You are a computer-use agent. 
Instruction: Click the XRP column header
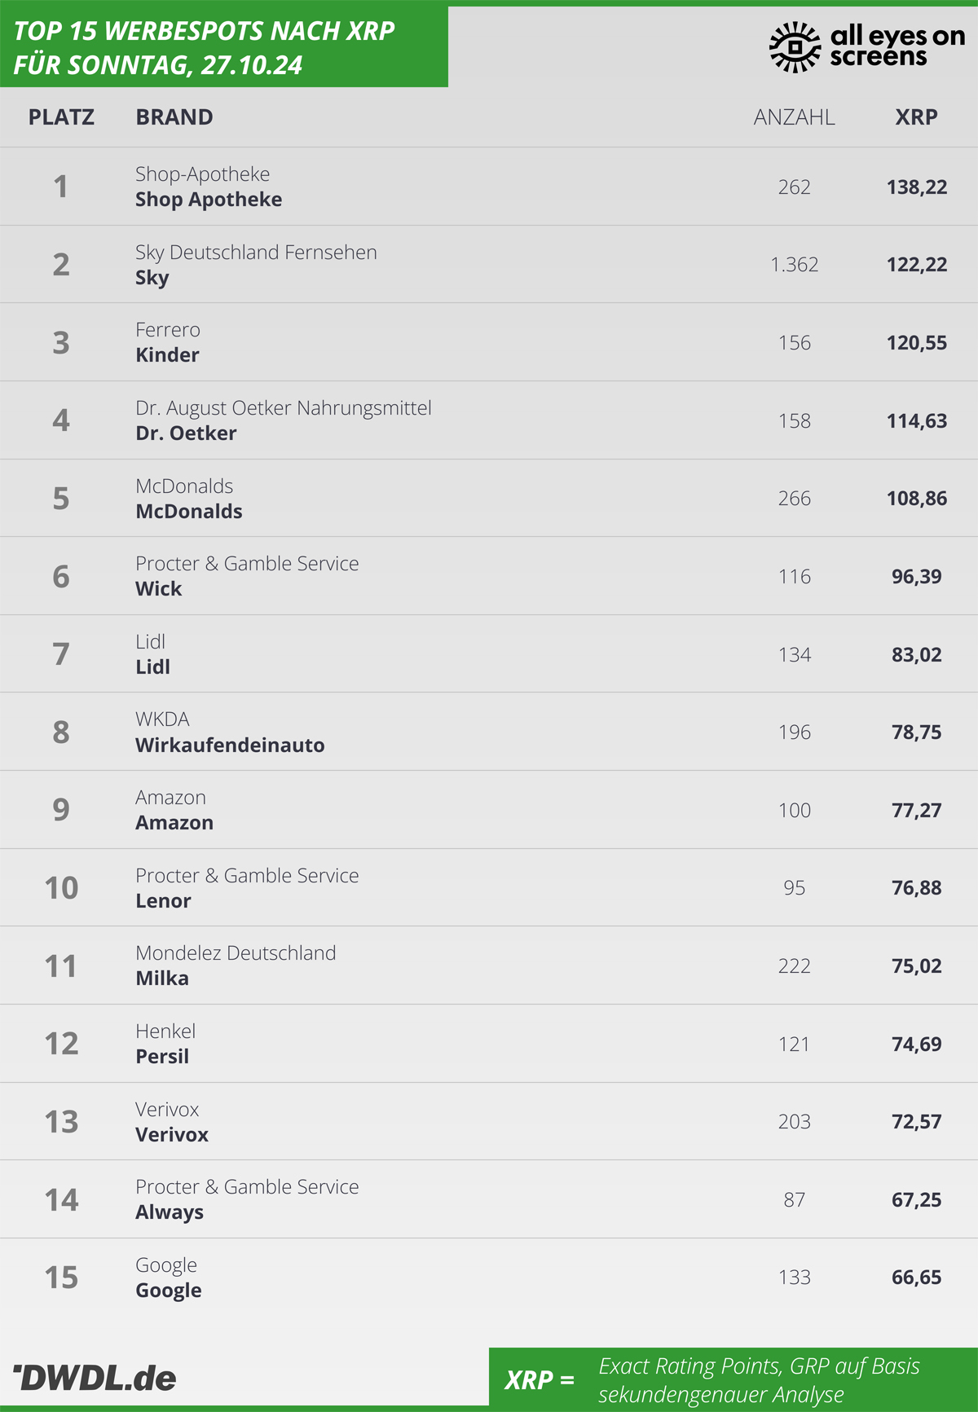click(916, 117)
